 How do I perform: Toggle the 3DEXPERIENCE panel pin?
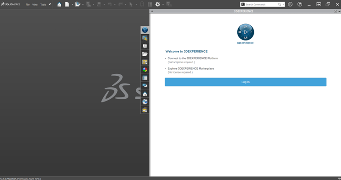tap(339, 11)
